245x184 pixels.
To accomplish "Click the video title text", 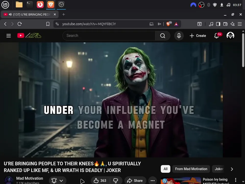I will pyautogui.click(x=72, y=167).
